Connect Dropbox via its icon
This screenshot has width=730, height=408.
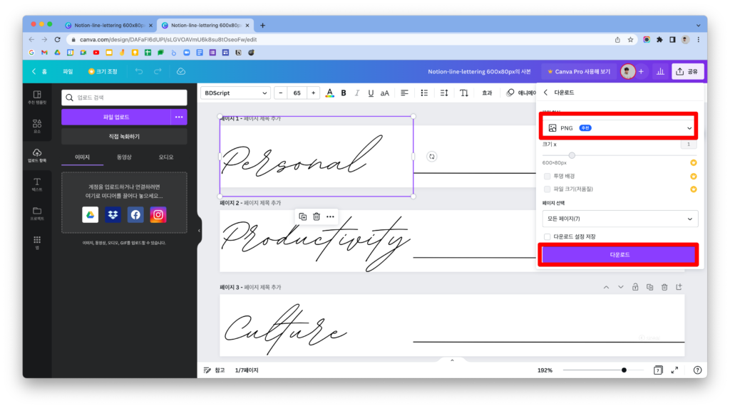113,214
